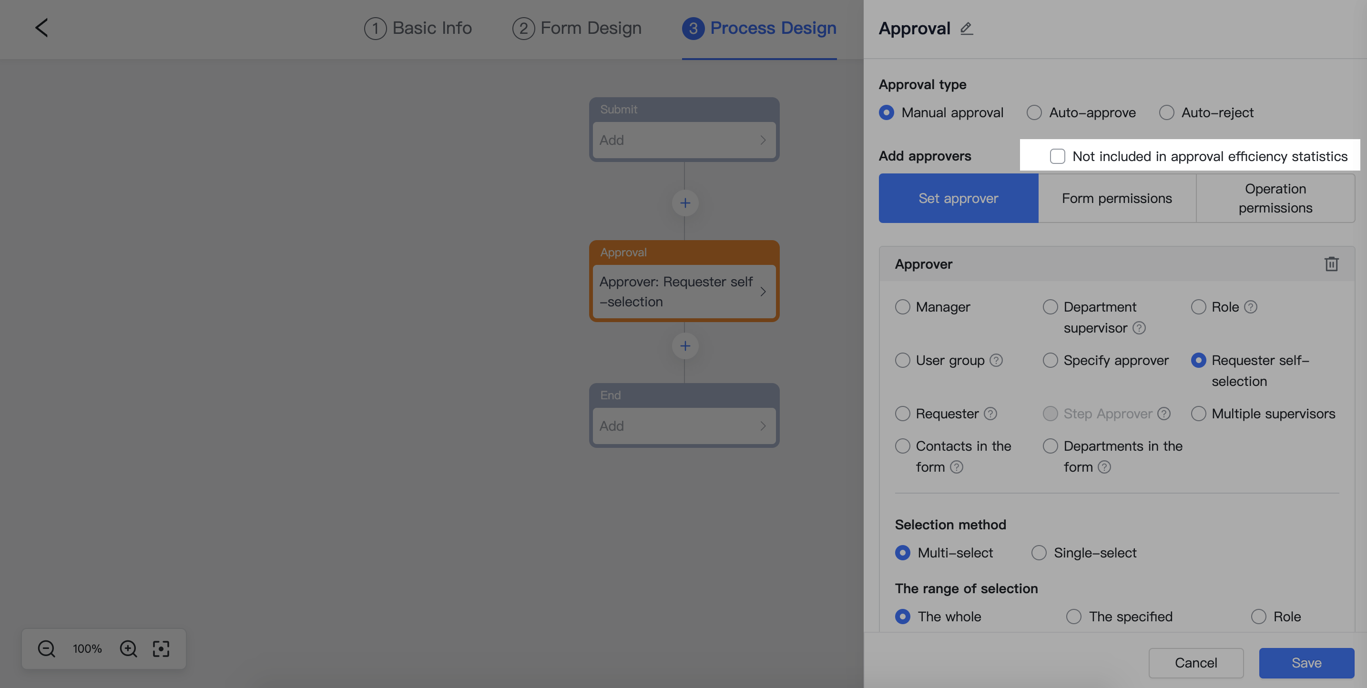The height and width of the screenshot is (688, 1367).
Task: Choose Departments in the form option
Action: (1050, 446)
